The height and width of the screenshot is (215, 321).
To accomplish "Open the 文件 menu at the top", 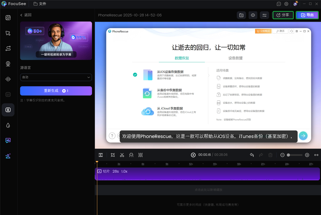I will tap(40, 4).
